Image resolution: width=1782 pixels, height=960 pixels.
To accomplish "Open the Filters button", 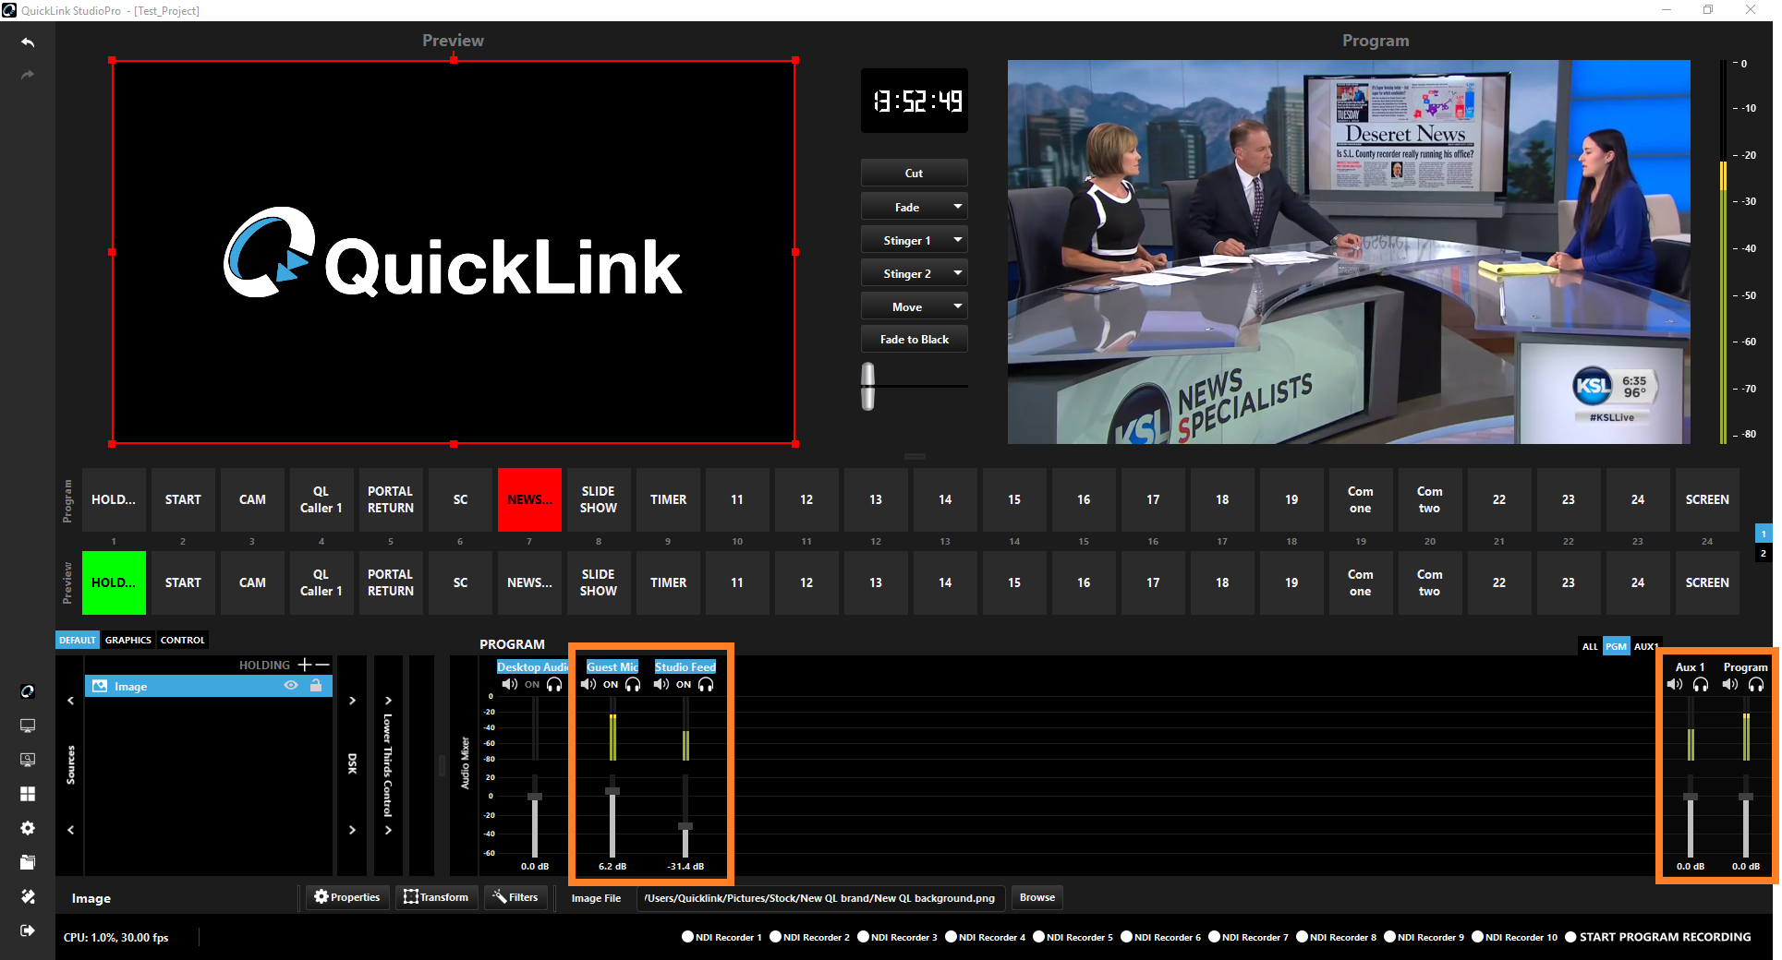I will (515, 897).
